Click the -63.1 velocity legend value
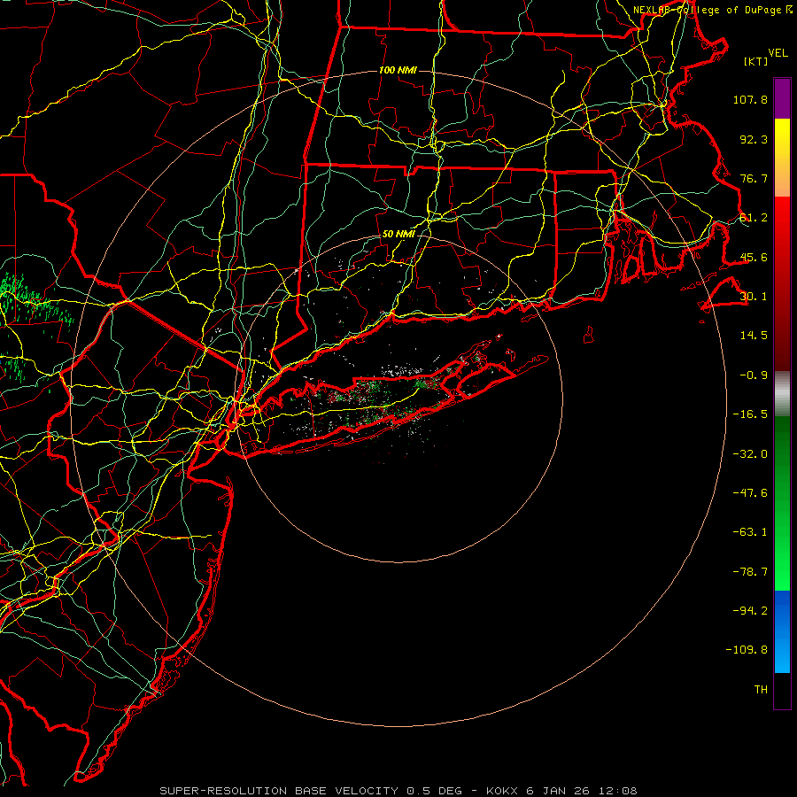The width and height of the screenshot is (797, 797). click(750, 532)
